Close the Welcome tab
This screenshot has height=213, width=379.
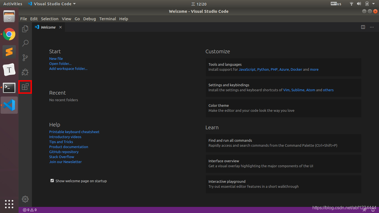[x=60, y=27]
